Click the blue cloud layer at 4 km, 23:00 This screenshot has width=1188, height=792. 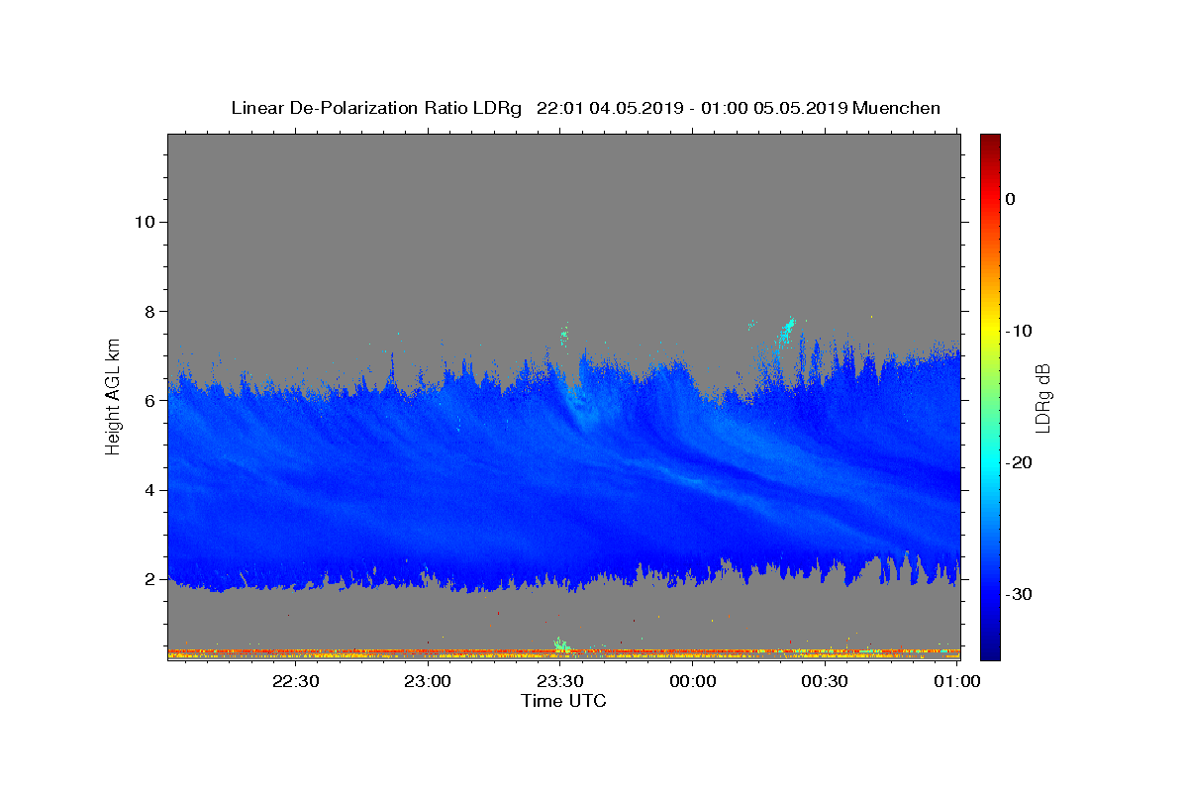coord(428,490)
